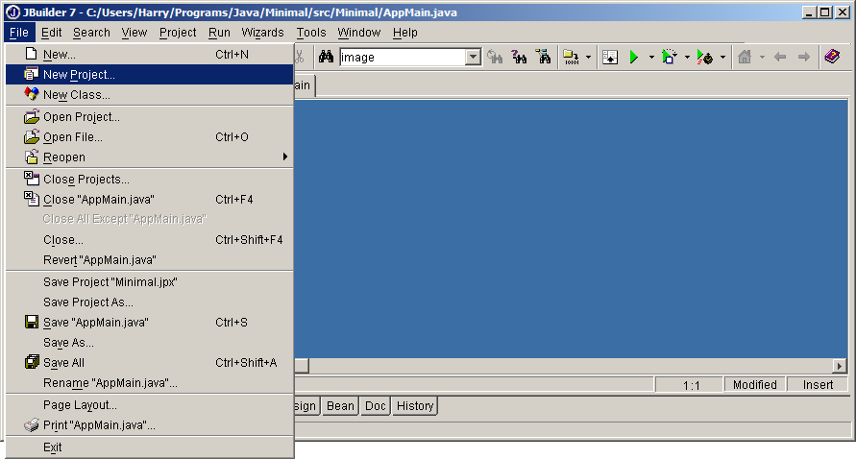Choose Print "AppMain.java"...
This screenshot has width=856, height=459.
[150, 425]
